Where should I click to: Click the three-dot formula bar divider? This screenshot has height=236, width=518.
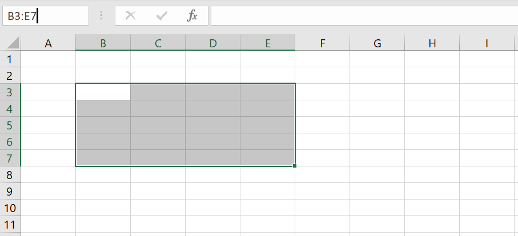pyautogui.click(x=102, y=16)
